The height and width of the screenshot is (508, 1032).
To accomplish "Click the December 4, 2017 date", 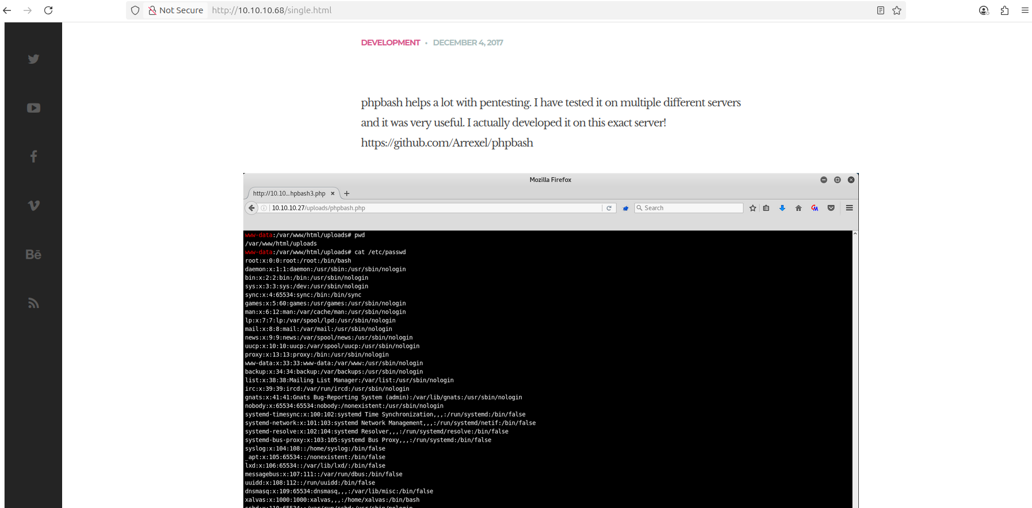I will tap(468, 43).
